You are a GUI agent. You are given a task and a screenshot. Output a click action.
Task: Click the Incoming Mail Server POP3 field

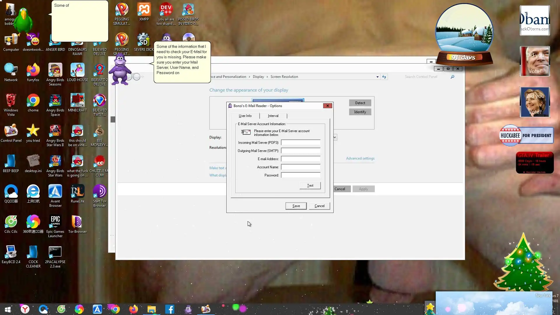[300, 143]
